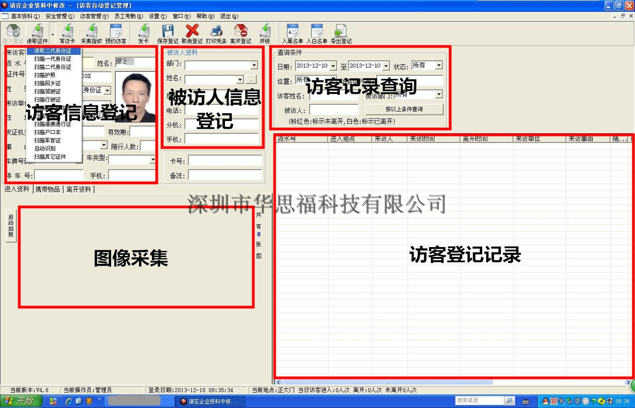Click the 卡号 input field

[x=225, y=161]
